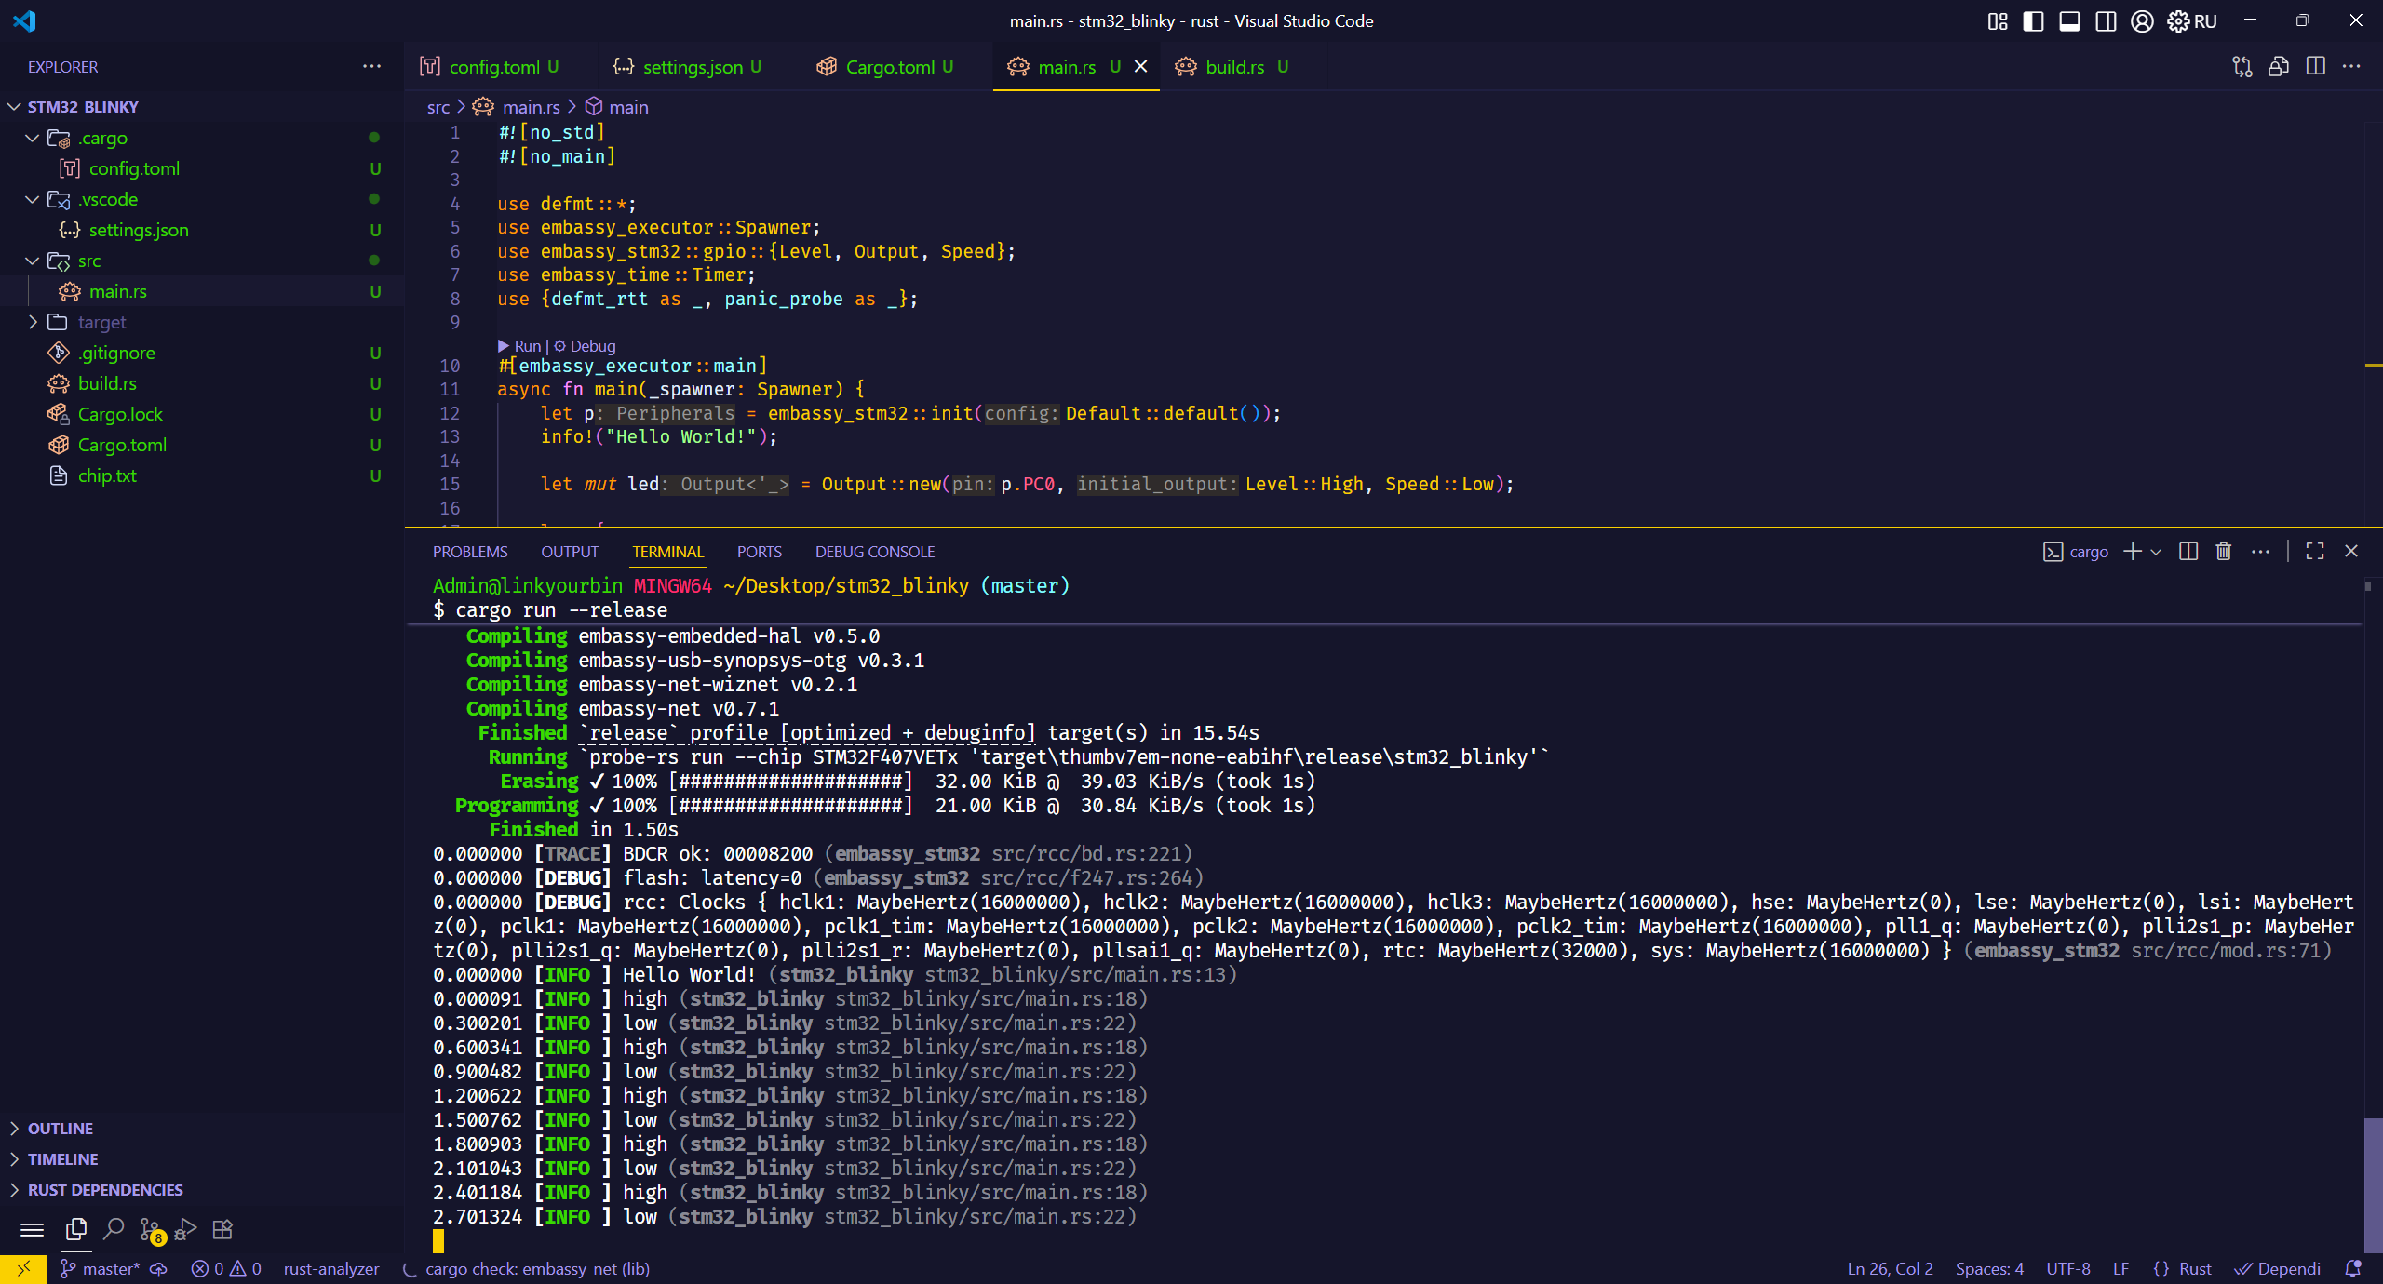The width and height of the screenshot is (2383, 1284).
Task: Toggle primary side bar layout icon
Action: (x=2033, y=21)
